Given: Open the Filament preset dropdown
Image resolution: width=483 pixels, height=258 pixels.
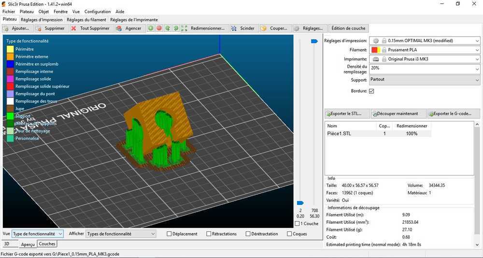Looking at the screenshot, I should pyautogui.click(x=424, y=50).
